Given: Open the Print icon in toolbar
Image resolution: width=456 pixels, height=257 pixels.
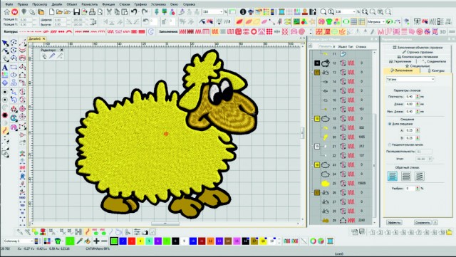Looking at the screenshot, I should 92,11.
